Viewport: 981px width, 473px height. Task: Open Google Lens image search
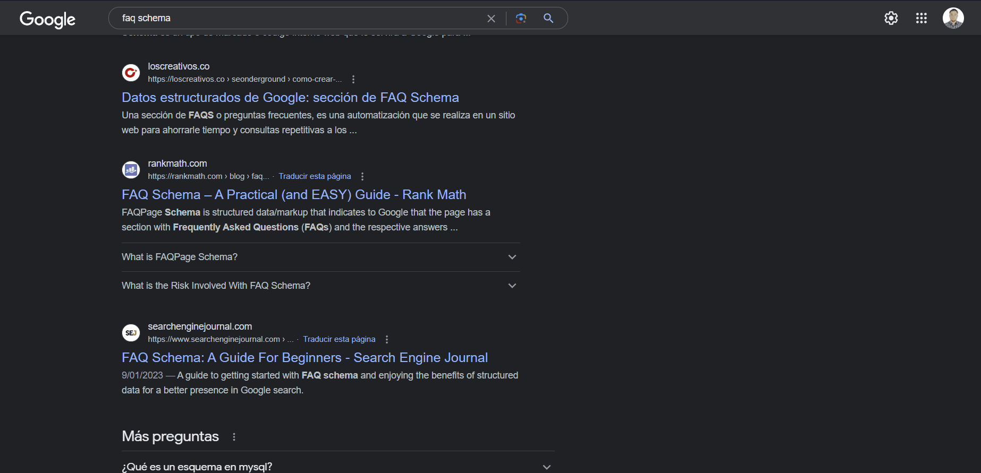pyautogui.click(x=521, y=19)
